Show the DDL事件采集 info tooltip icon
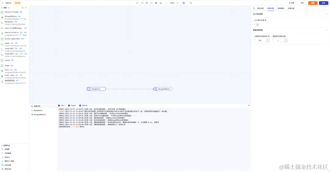This screenshot has height=172, width=330. [266, 20]
